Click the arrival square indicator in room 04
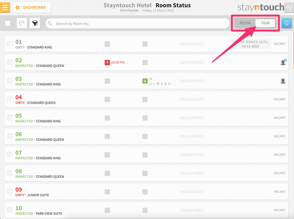294x219 pixels. [145, 99]
